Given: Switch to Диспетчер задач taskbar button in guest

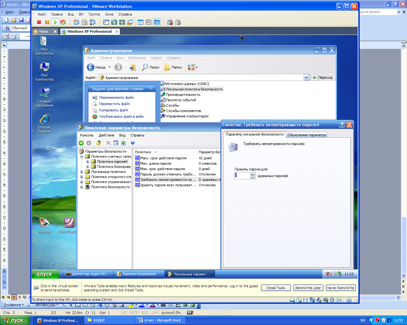Looking at the screenshot, I should [87, 274].
